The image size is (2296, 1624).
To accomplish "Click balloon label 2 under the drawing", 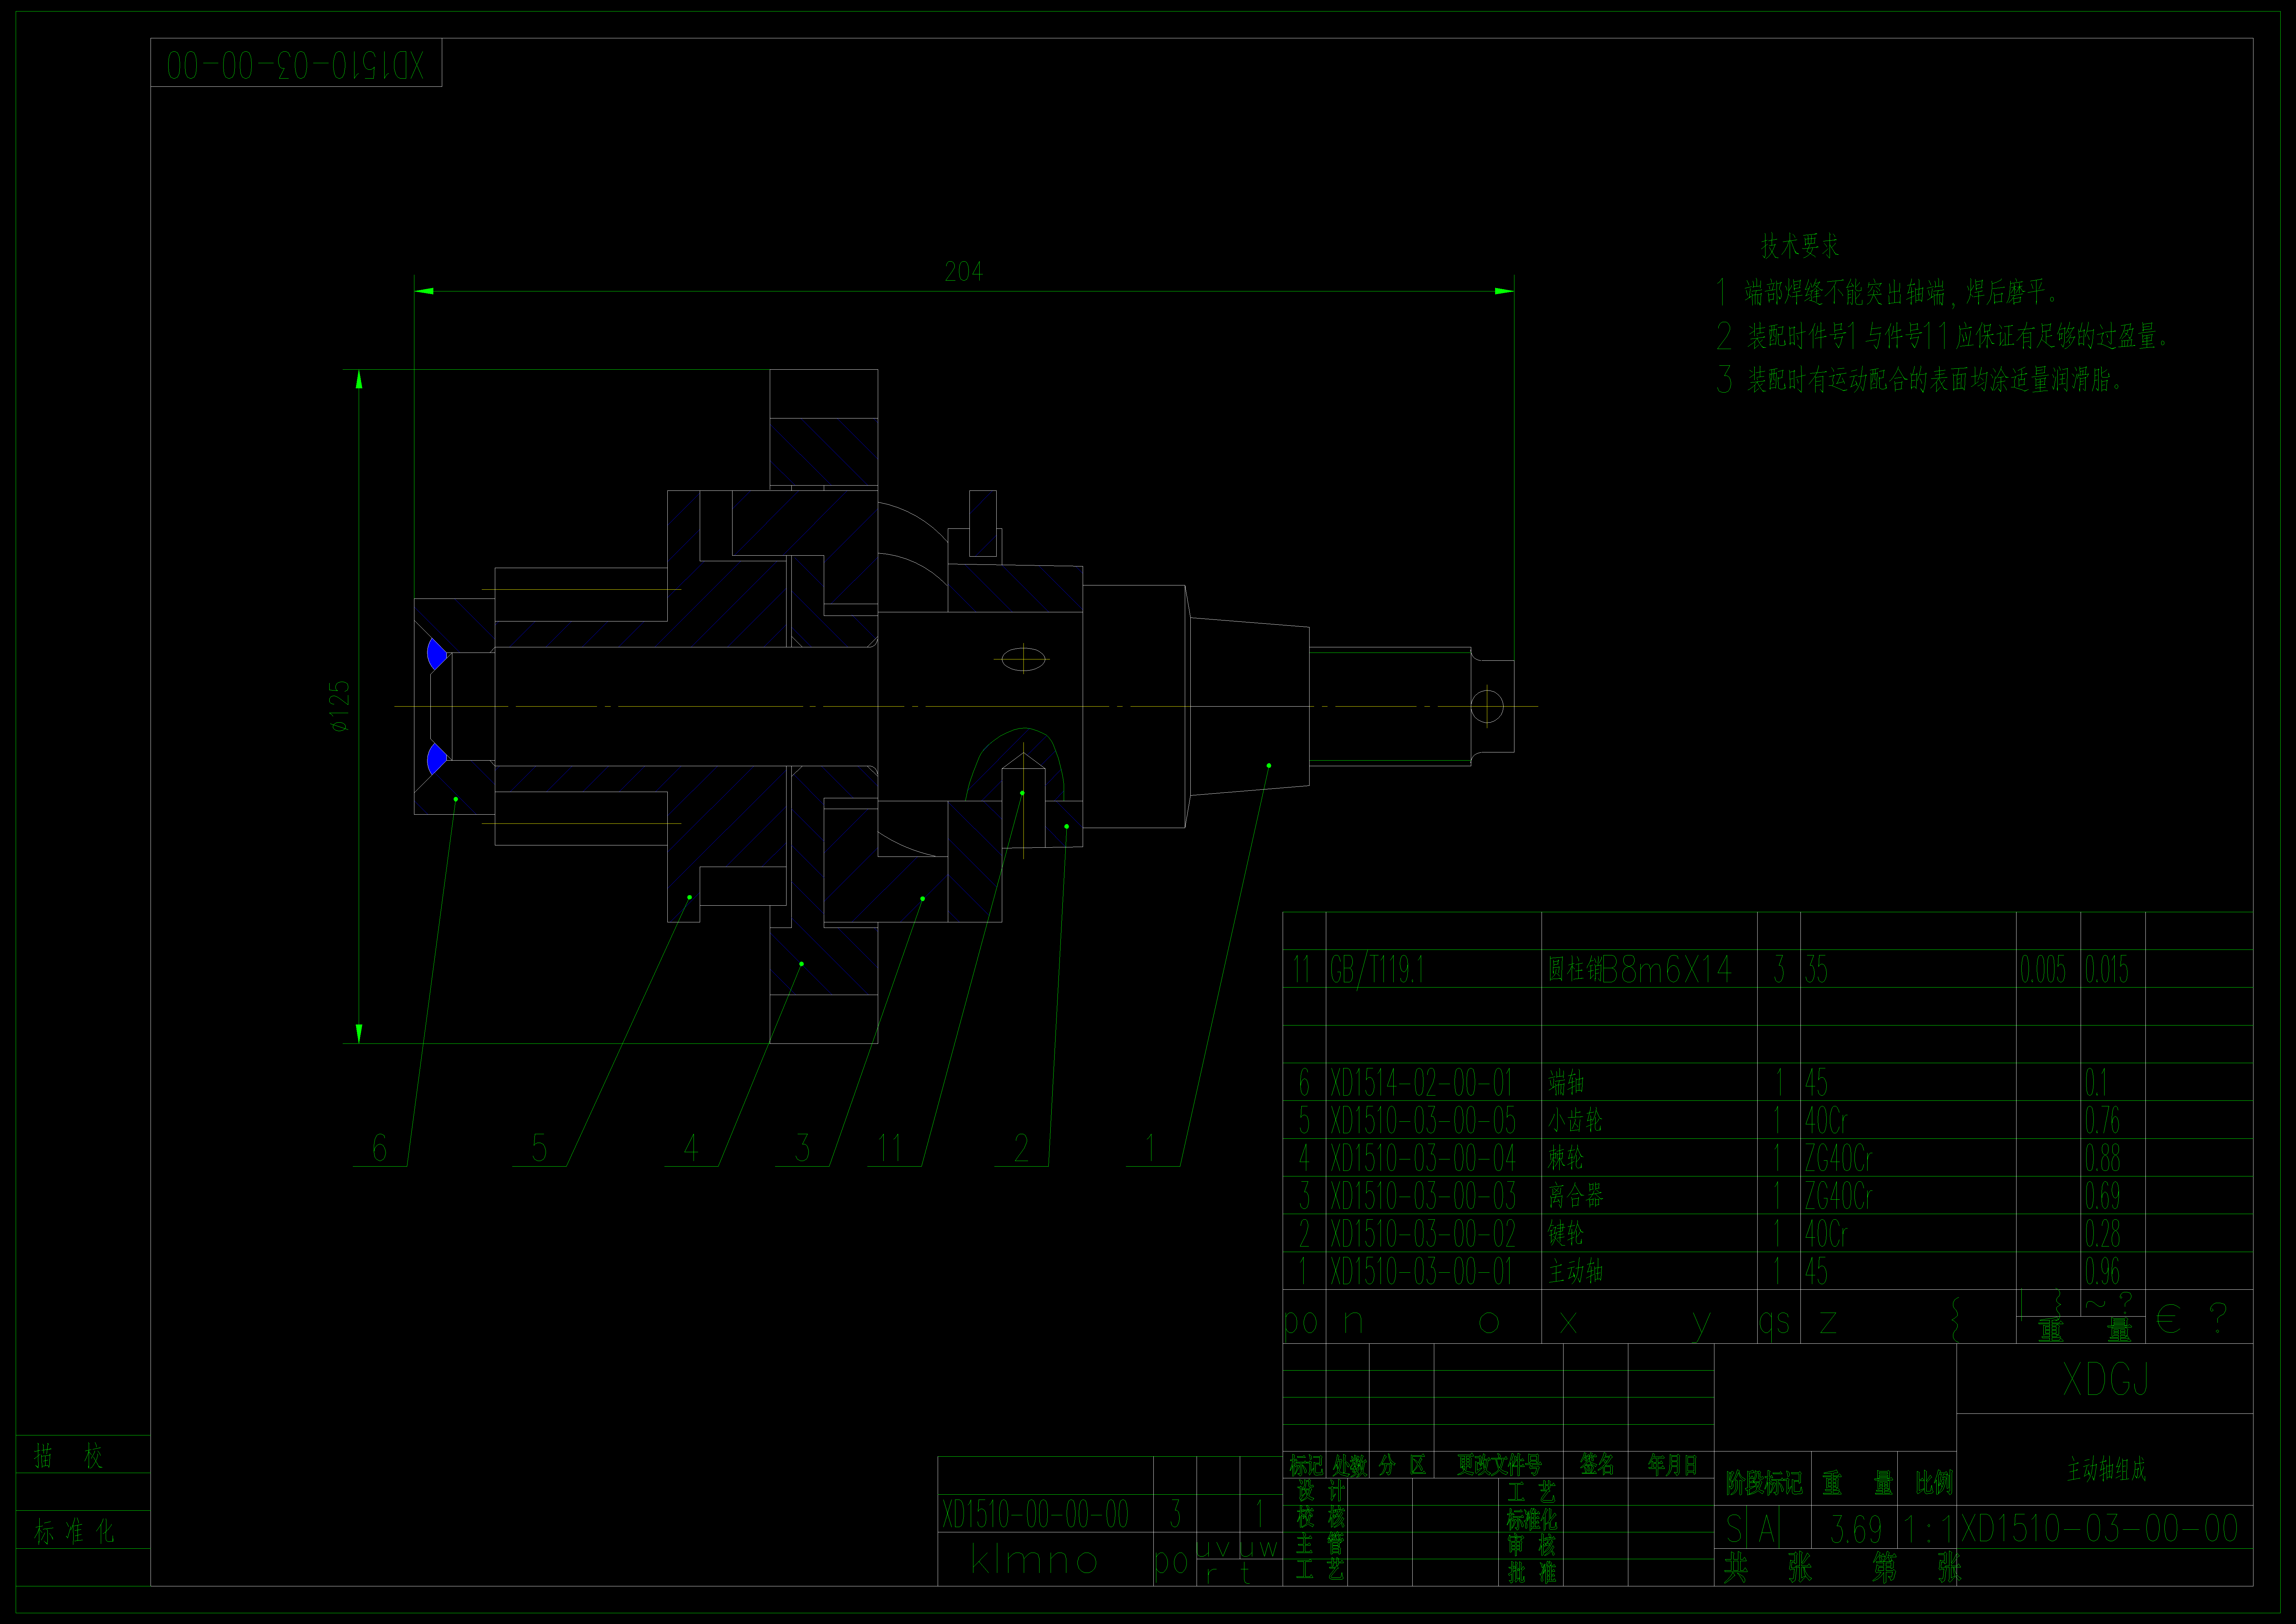I will pyautogui.click(x=1021, y=1148).
